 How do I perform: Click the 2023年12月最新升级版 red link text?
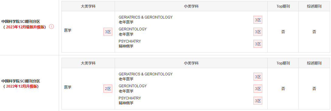25,27
